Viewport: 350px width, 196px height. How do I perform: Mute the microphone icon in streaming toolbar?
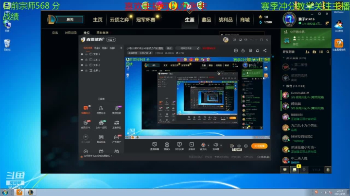click(203, 145)
